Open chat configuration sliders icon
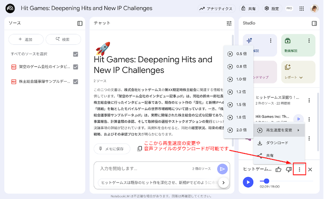Viewport: 324px width, 199px height. 229,23
